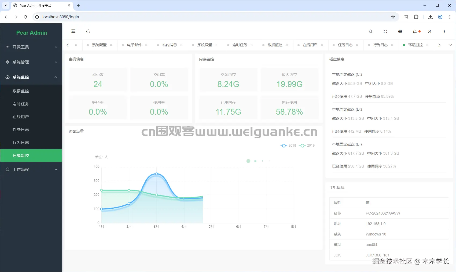Enter fullscreen using the fullscreen icon
Image resolution: width=456 pixels, height=272 pixels.
385,31
